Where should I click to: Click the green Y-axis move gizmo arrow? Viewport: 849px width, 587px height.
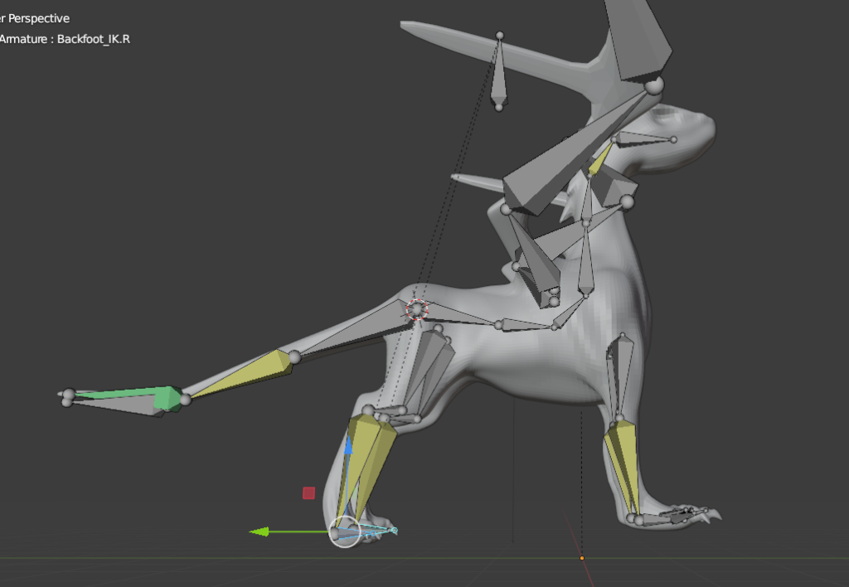tap(260, 531)
